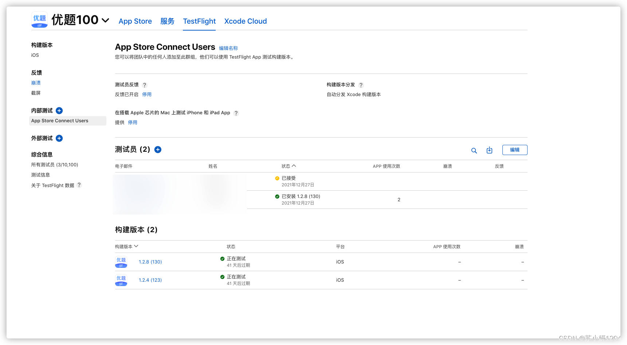This screenshot has width=627, height=345.
Task: Click 停用 link next to 提供
Action: pyautogui.click(x=133, y=123)
